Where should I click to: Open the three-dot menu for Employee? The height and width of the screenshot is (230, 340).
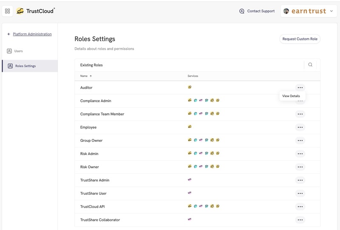(300, 127)
